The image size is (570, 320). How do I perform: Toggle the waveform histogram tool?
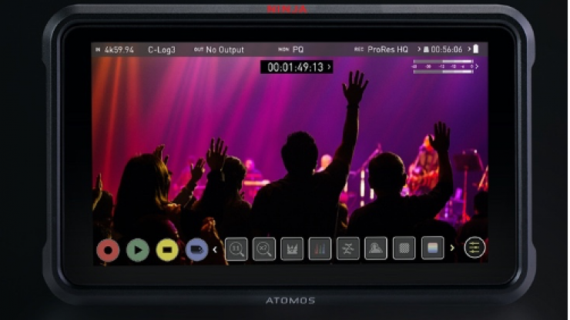coord(292,248)
